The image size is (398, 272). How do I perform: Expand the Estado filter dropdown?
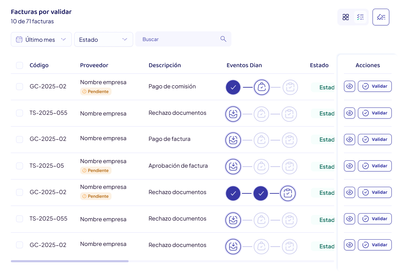click(104, 39)
